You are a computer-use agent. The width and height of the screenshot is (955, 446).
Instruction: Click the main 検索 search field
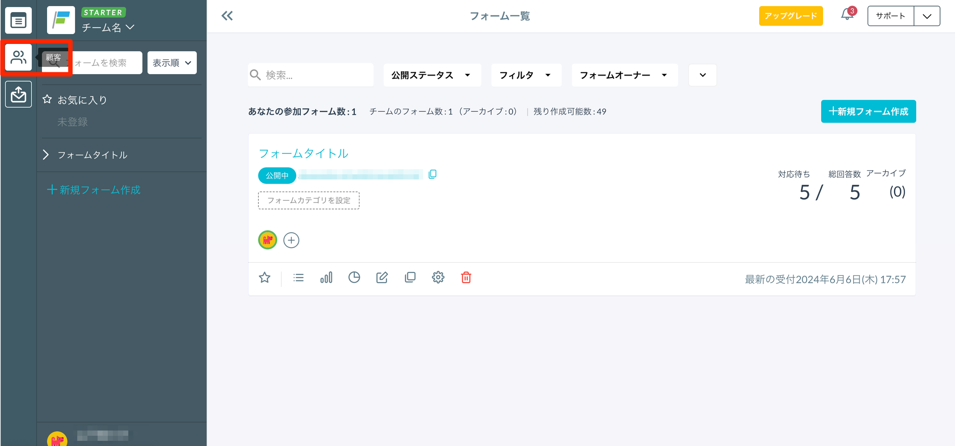(x=311, y=75)
